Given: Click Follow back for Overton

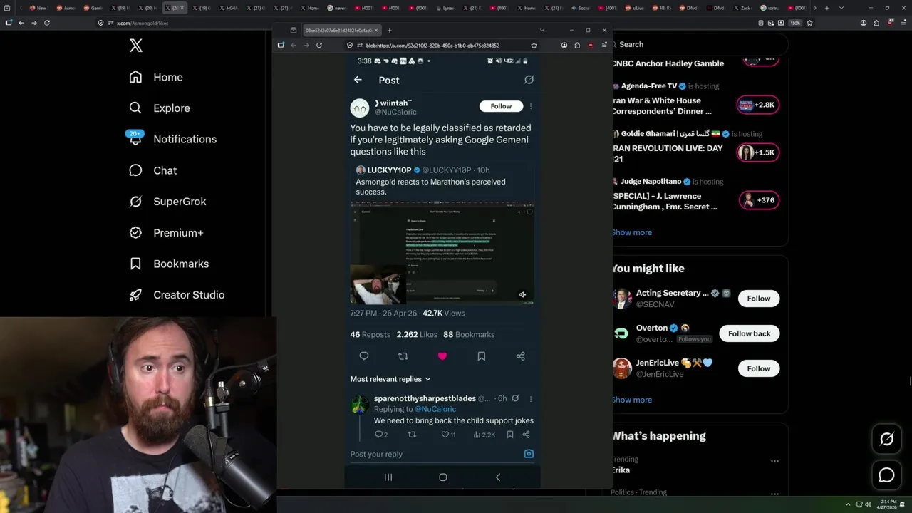Looking at the screenshot, I should [750, 333].
